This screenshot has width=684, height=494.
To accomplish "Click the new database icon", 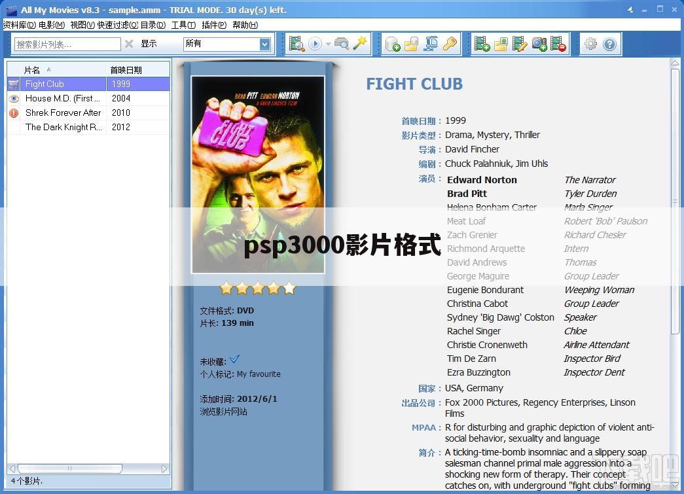I will pos(393,44).
